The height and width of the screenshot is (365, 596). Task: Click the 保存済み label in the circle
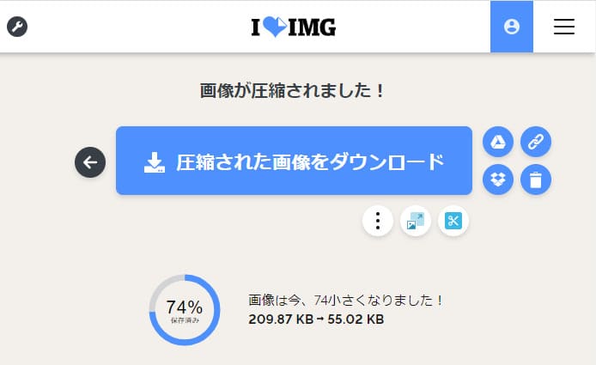pos(185,320)
